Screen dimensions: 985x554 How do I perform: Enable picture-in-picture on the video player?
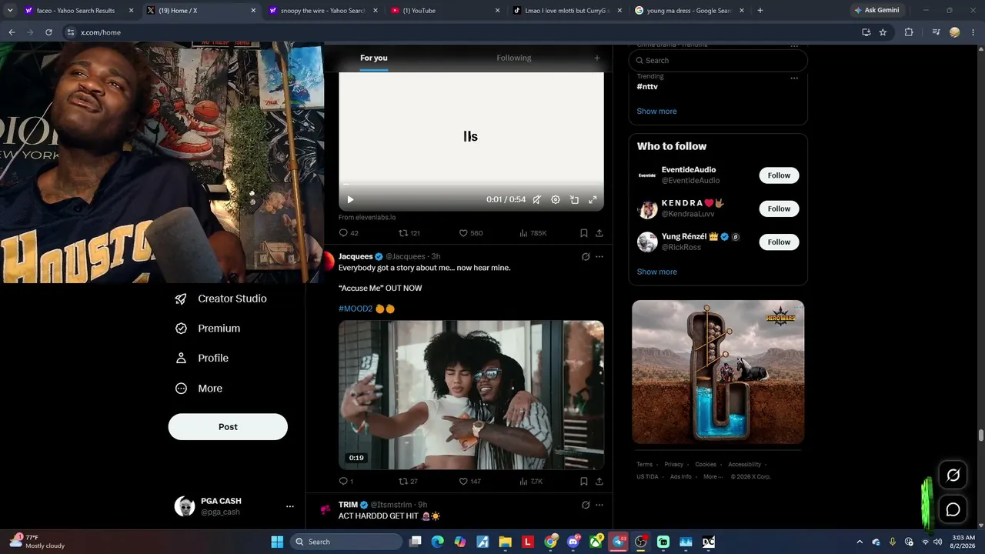coord(574,199)
